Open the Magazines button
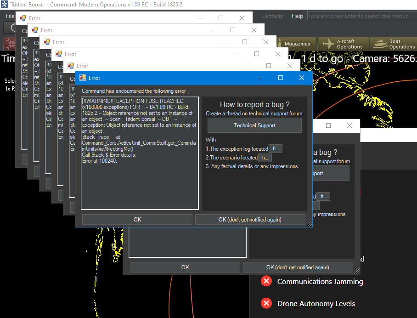Image resolution: width=417 pixels, height=318 pixels. click(297, 44)
